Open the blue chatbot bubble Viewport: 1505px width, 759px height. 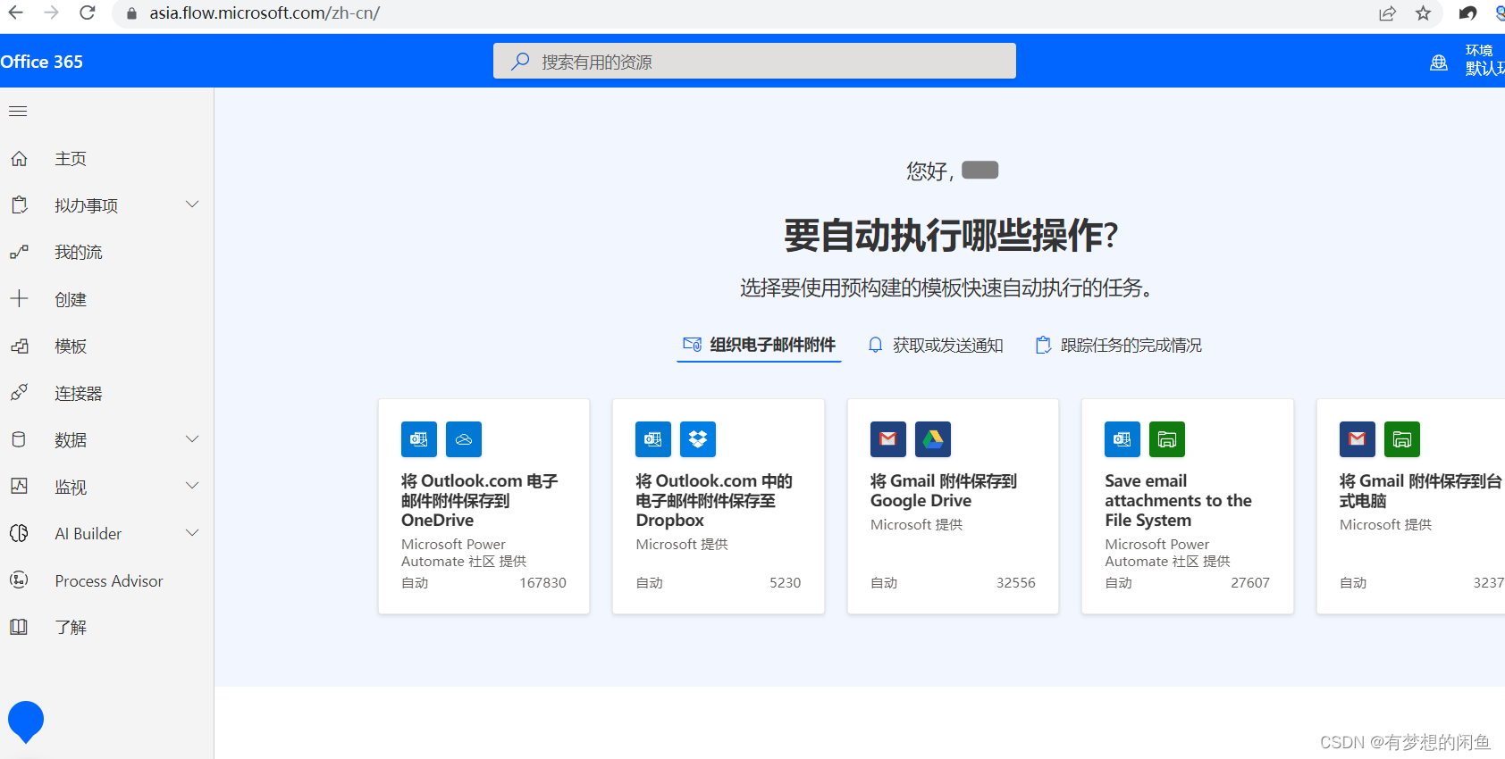click(x=26, y=721)
